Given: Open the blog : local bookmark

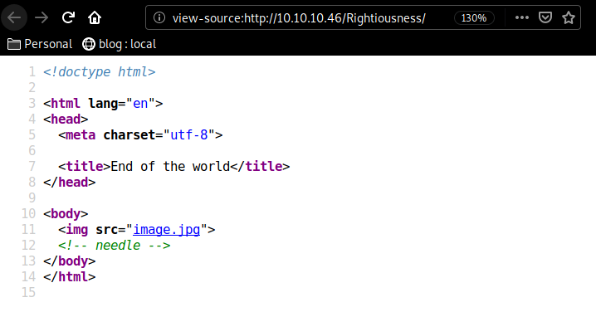Looking at the screenshot, I should point(119,44).
